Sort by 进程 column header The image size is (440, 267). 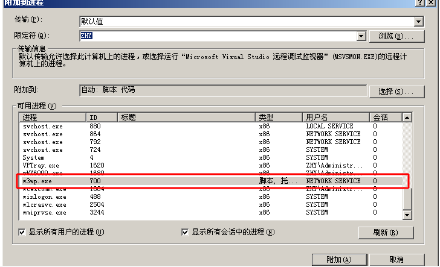tap(53, 117)
